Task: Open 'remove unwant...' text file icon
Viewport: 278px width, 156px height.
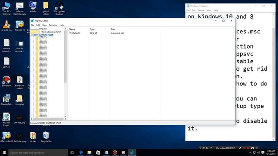Action: pyautogui.click(x=7, y=45)
